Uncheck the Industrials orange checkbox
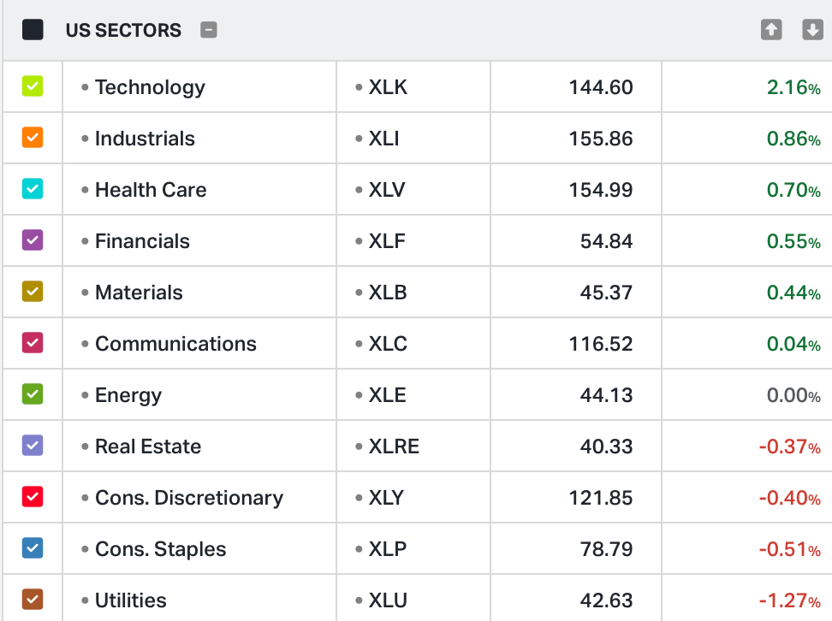This screenshot has width=832, height=621. click(x=33, y=138)
